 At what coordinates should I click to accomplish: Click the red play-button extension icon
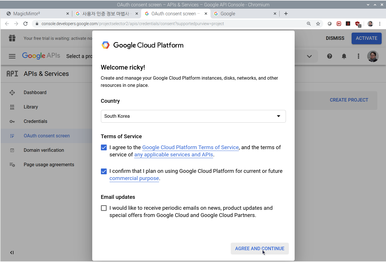coord(339,24)
